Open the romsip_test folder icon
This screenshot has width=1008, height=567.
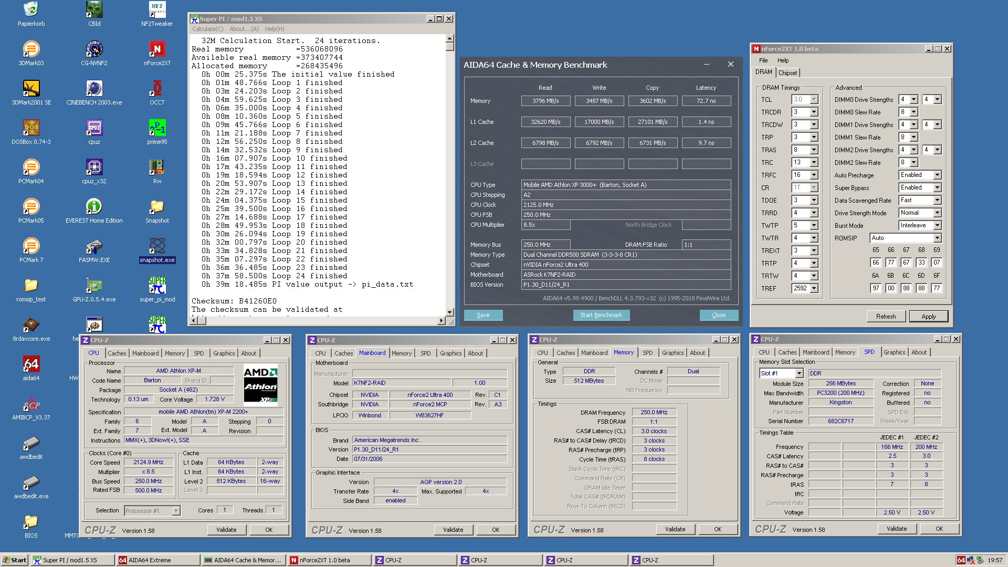tap(31, 290)
